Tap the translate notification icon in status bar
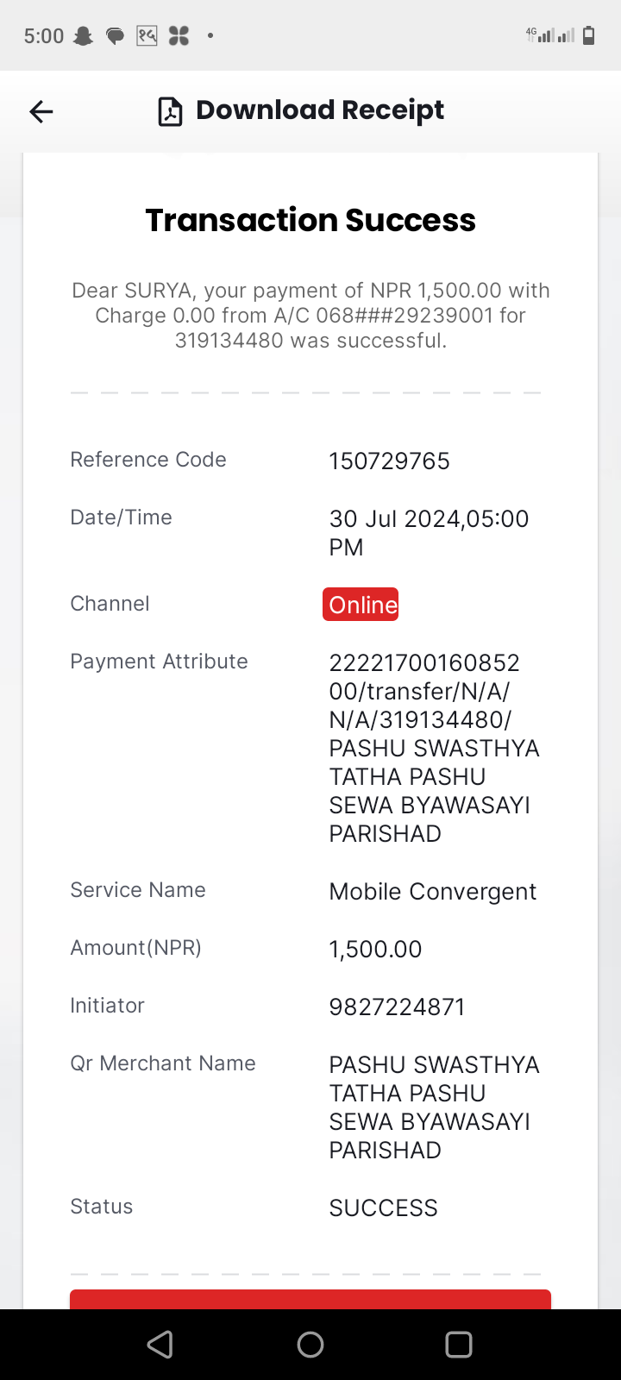The image size is (621, 1380). tap(147, 36)
